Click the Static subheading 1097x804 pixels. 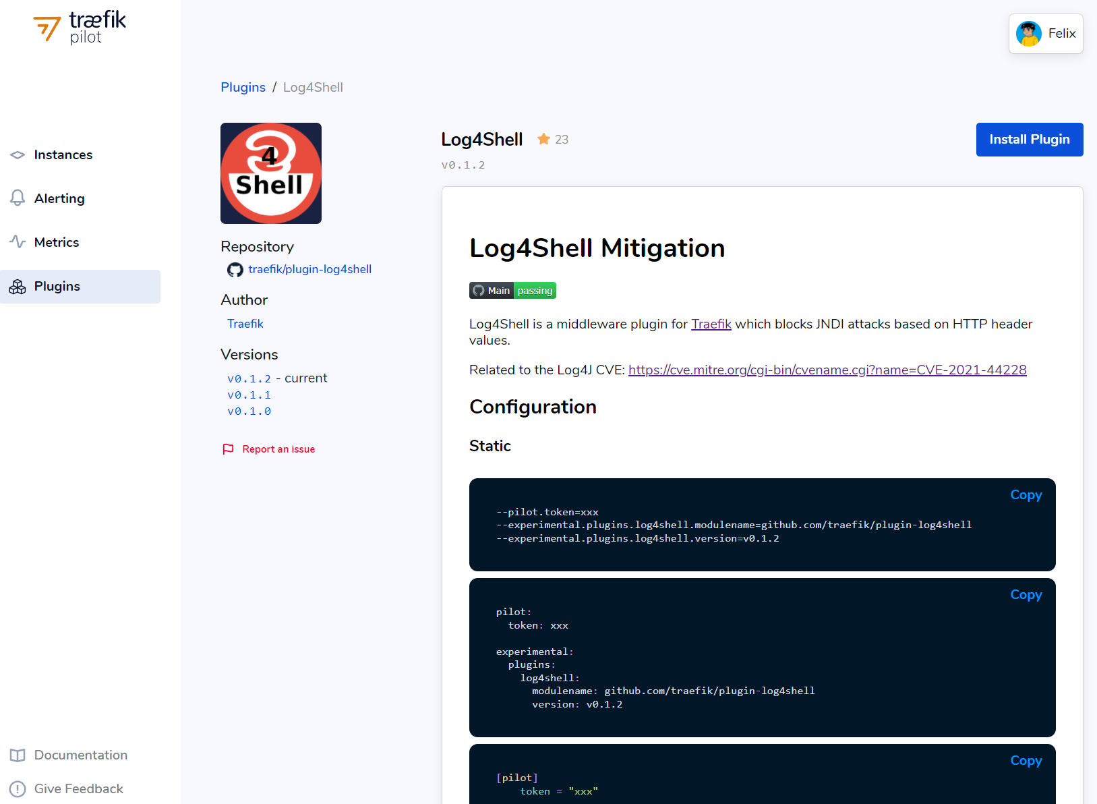coord(490,446)
